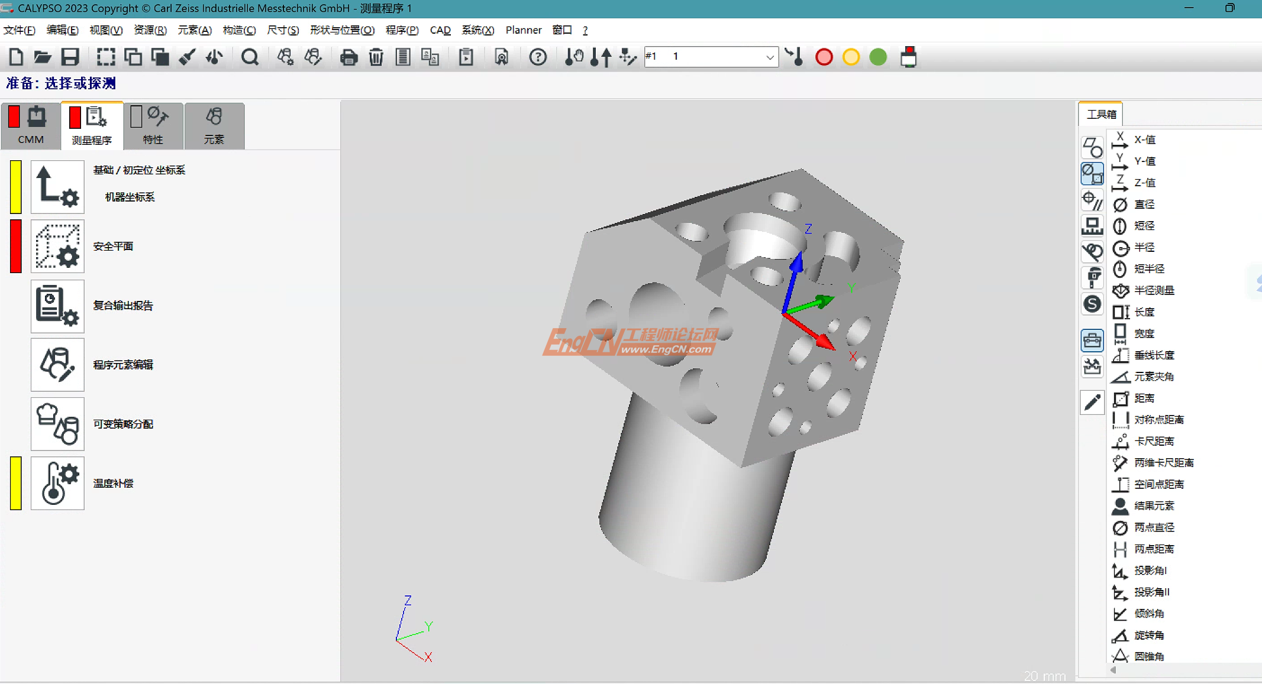Viewport: 1262px width, 684px height.
Task: Click the toolbox briefcase icon in sidebar
Action: [x=1092, y=341]
